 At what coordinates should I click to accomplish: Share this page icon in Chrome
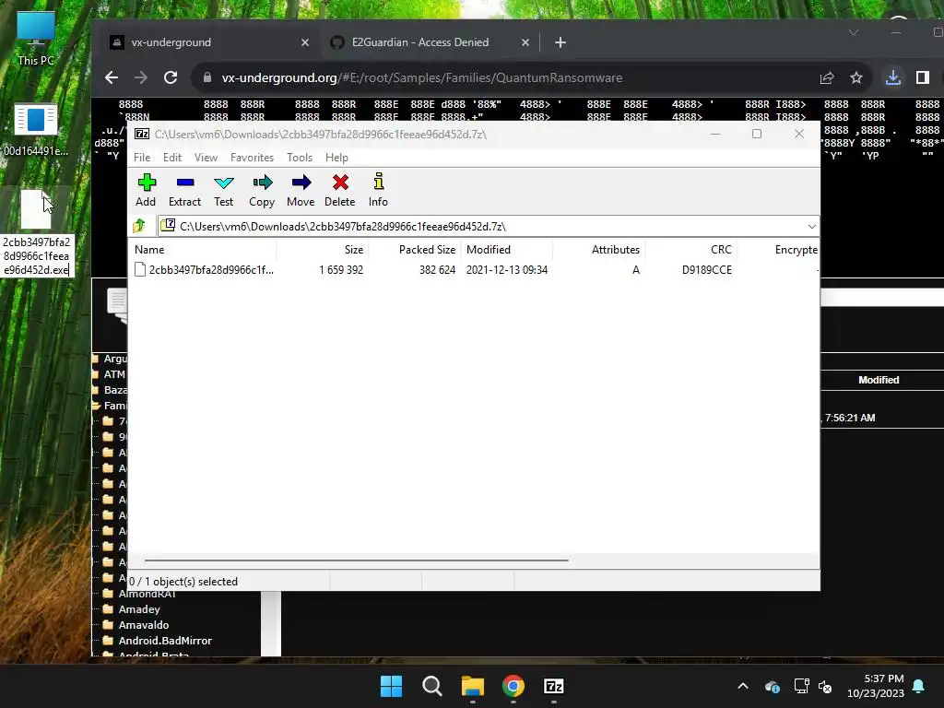[x=827, y=77]
